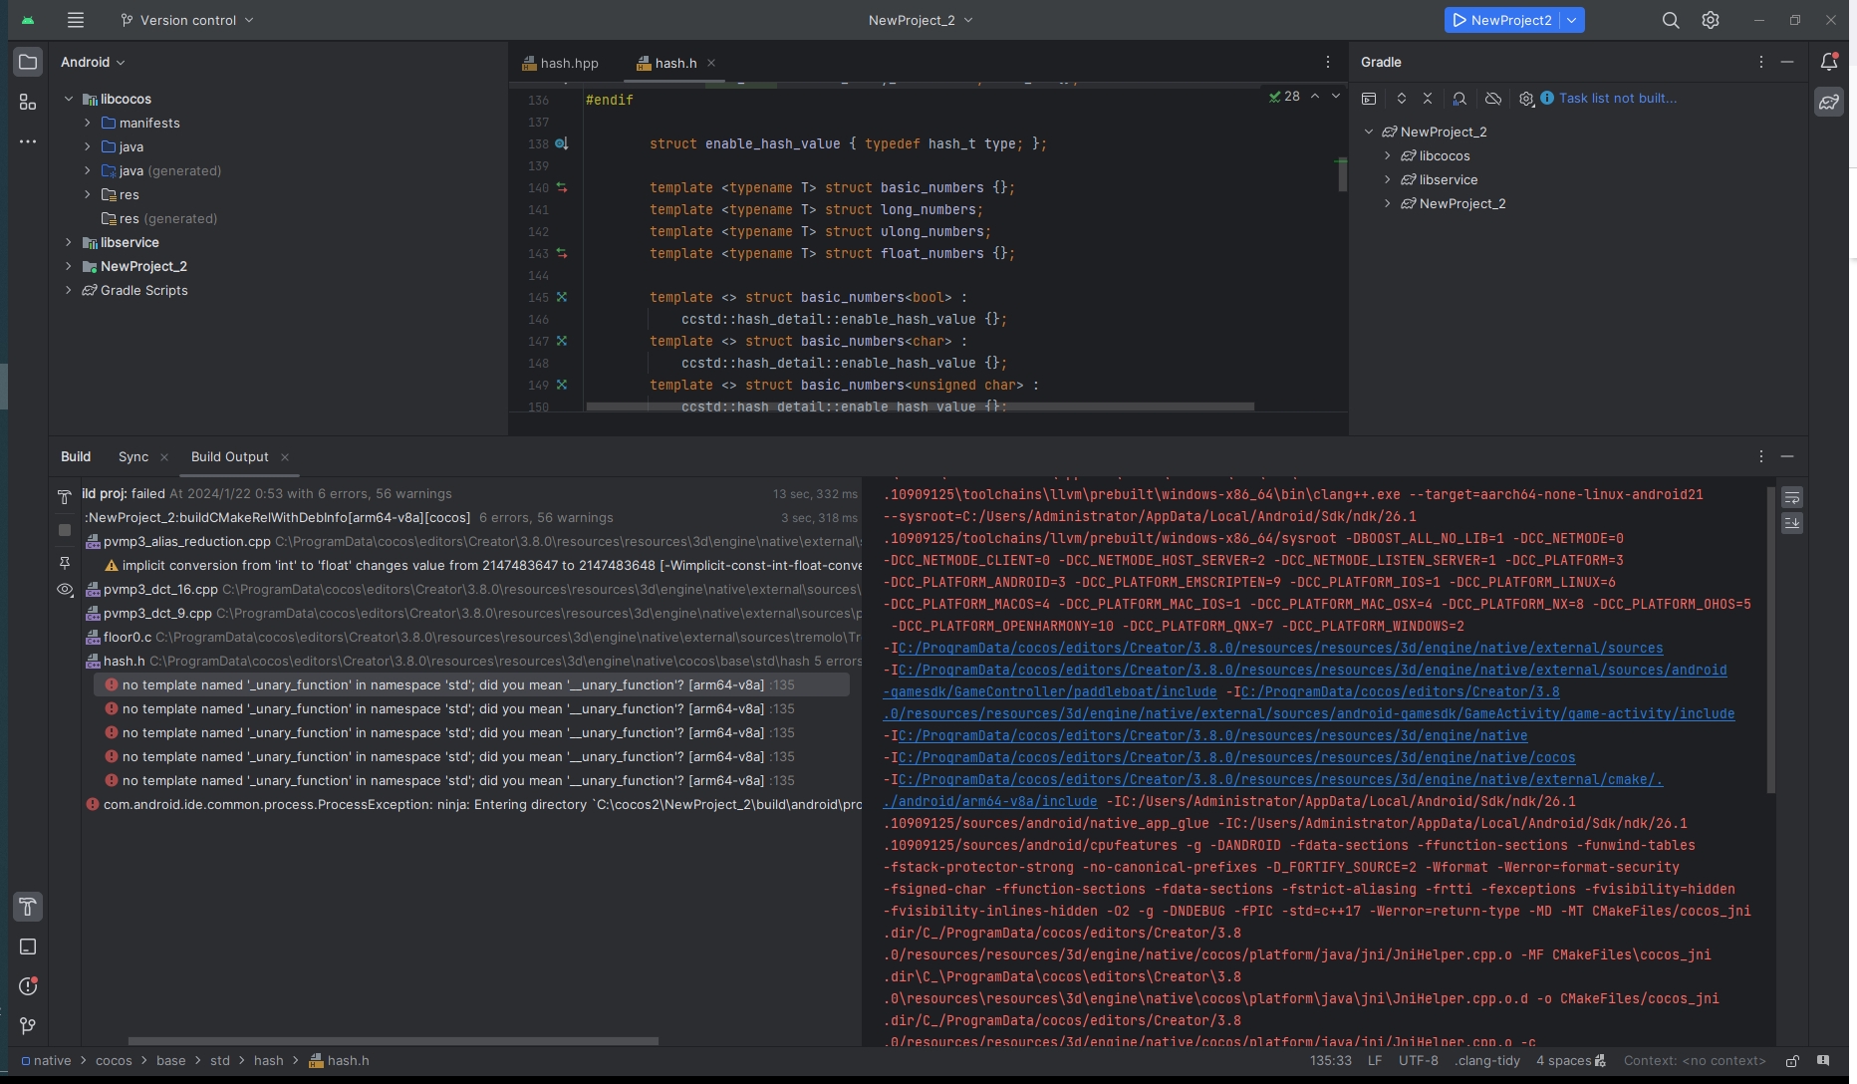Collapse all nodes in Gradle panel
The image size is (1857, 1084).
tap(1428, 99)
